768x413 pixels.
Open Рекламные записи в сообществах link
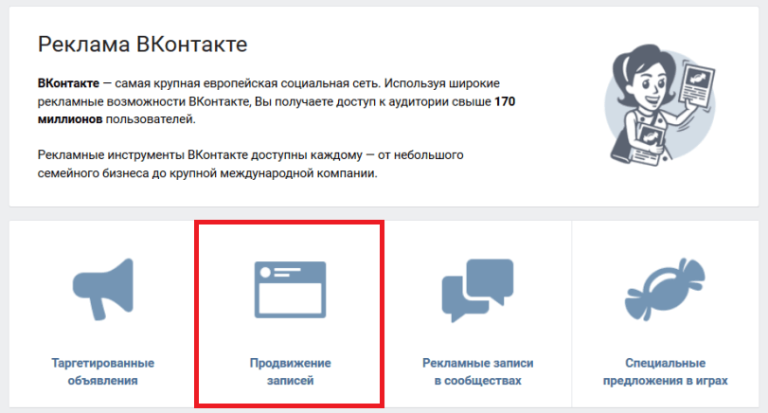point(477,372)
